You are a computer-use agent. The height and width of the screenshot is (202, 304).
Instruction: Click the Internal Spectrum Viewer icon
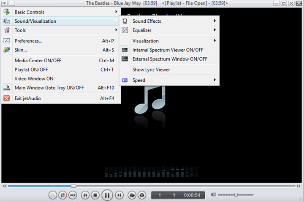(x=125, y=50)
